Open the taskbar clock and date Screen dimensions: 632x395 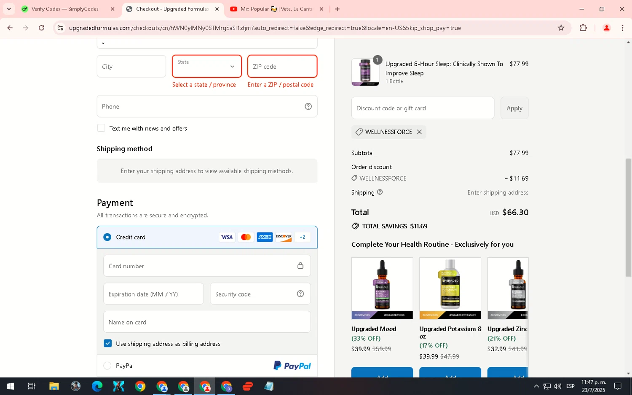click(x=593, y=386)
